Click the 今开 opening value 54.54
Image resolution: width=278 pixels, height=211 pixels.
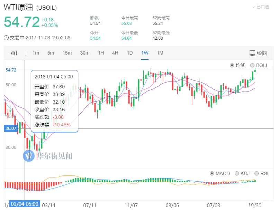(x=96, y=38)
